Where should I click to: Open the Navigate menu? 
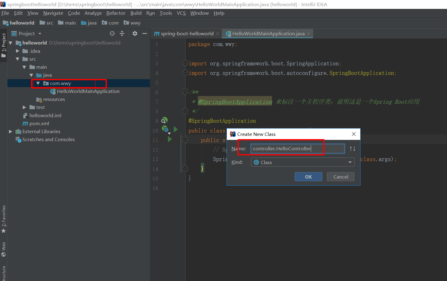(53, 13)
